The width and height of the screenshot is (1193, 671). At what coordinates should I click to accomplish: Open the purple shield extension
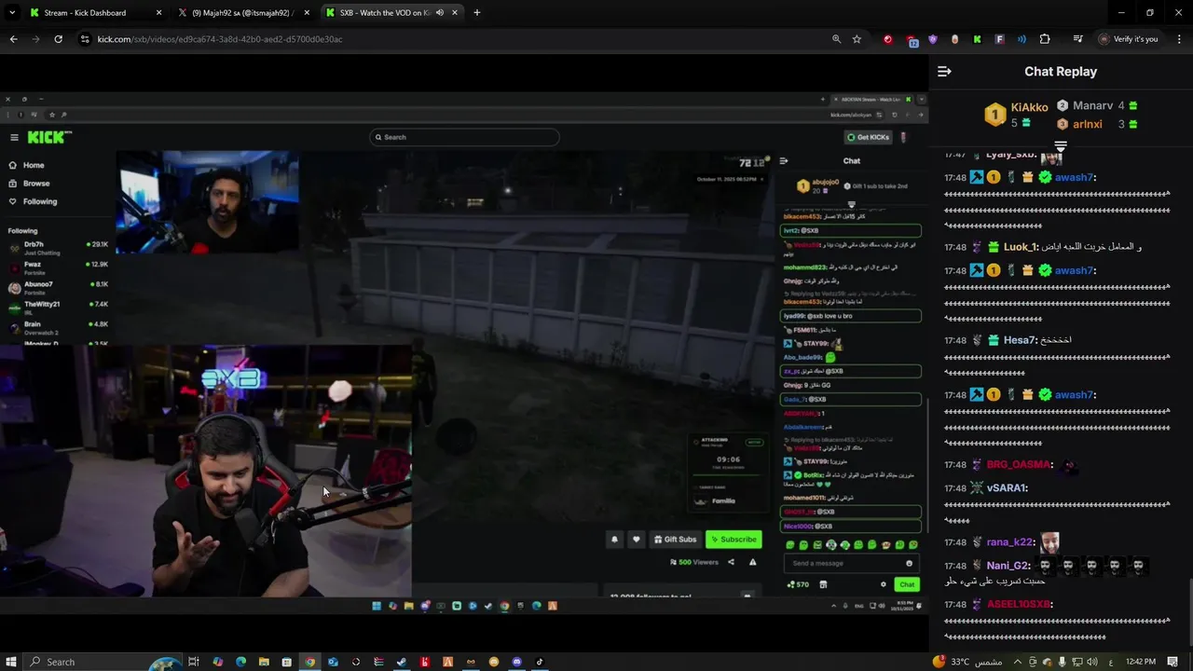point(932,39)
